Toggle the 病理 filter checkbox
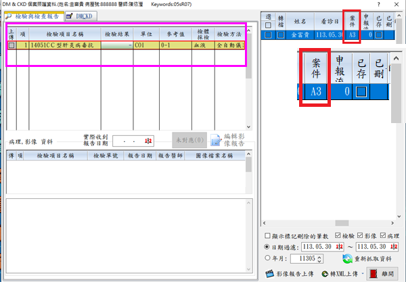This screenshot has height=282, width=406. (384, 235)
